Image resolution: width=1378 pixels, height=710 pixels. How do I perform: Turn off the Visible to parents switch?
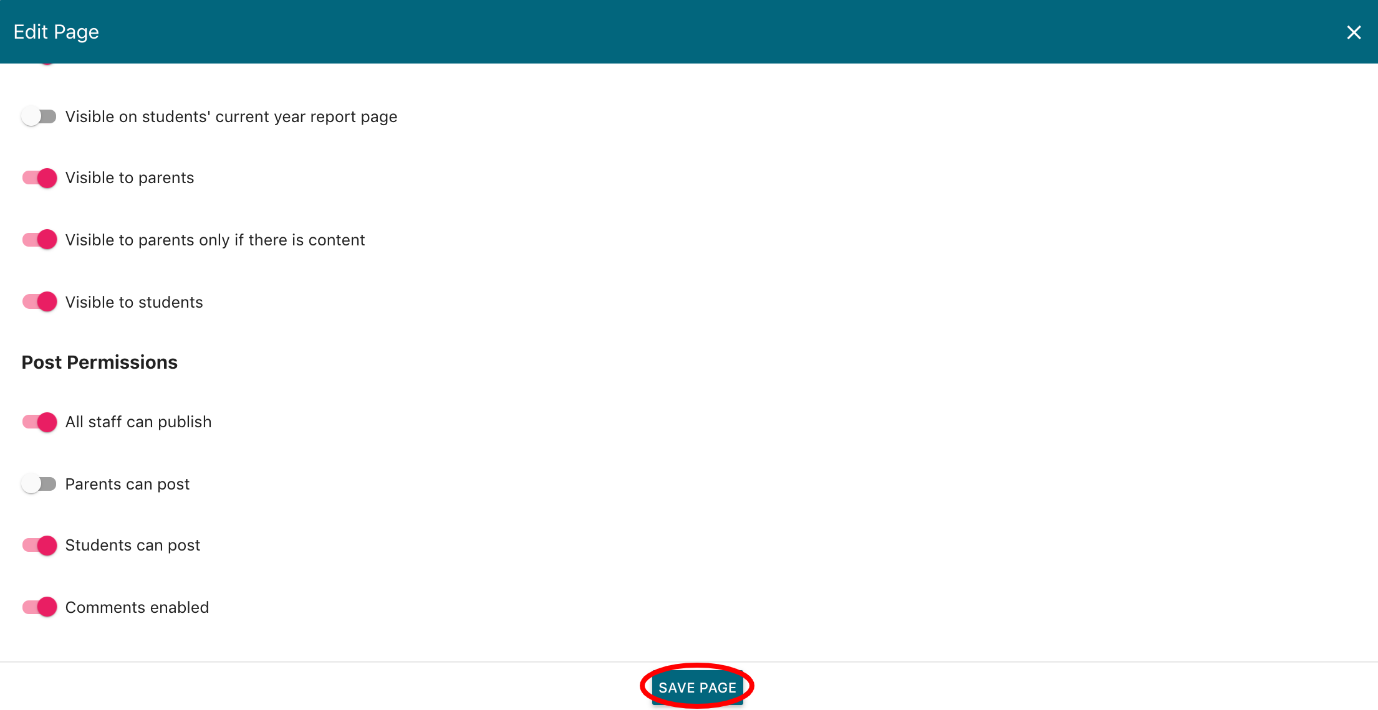(39, 178)
